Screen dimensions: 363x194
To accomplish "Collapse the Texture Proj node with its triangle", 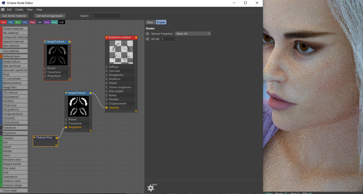I will pyautogui.click(x=34, y=138).
